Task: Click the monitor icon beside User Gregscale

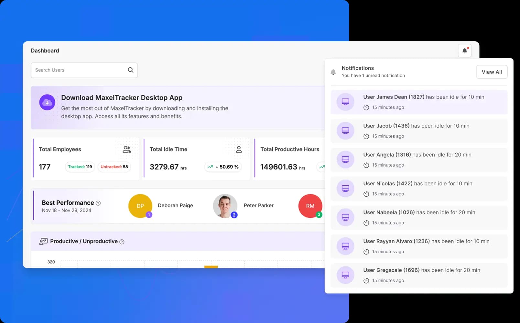Action: coord(345,275)
